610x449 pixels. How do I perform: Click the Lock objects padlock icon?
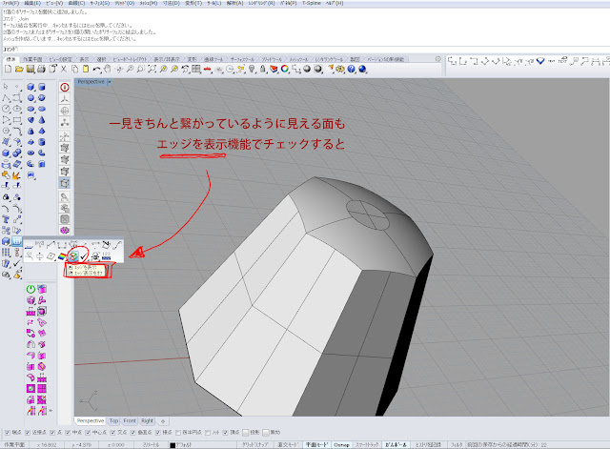(x=263, y=70)
